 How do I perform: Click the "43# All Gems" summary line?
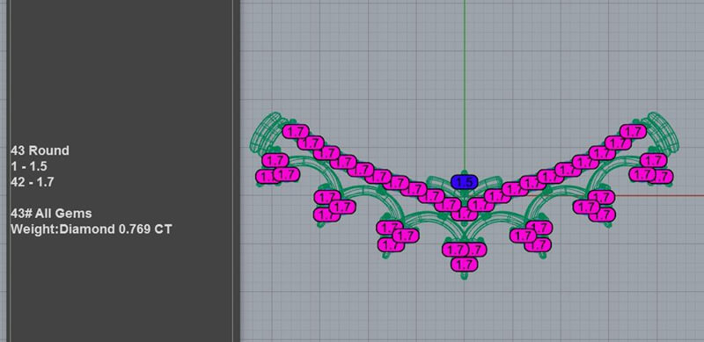click(51, 213)
